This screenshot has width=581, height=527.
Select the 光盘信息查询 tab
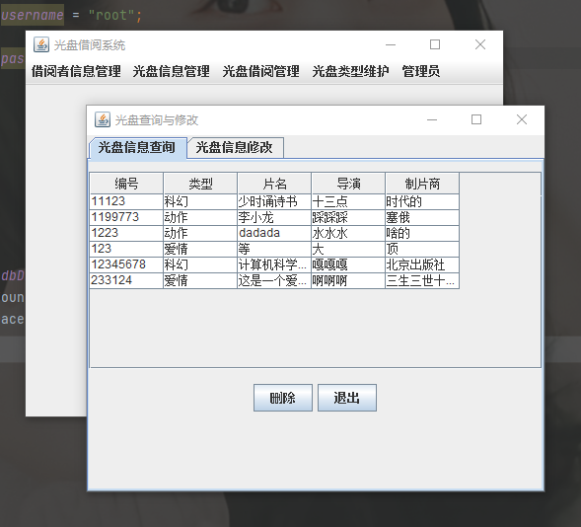137,148
